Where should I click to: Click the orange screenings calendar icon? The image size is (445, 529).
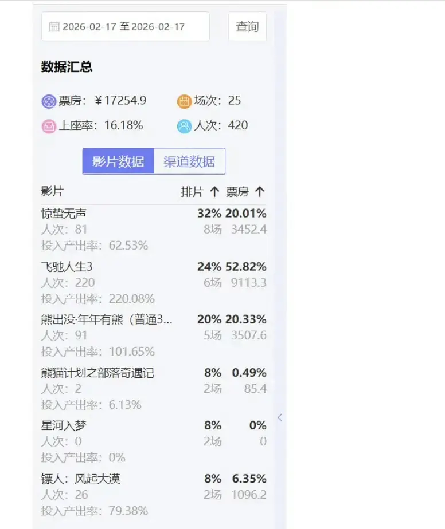(184, 101)
